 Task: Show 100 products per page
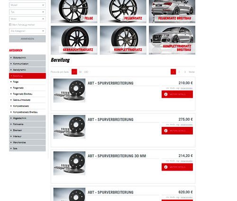coord(86,72)
